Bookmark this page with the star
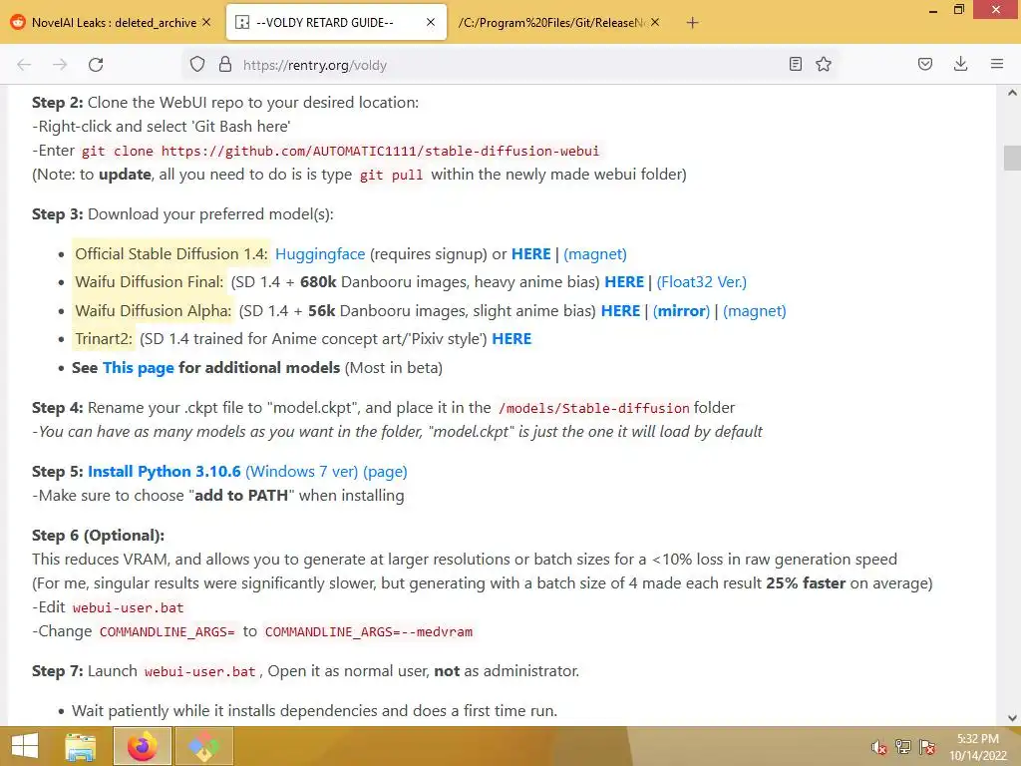Image resolution: width=1021 pixels, height=766 pixels. tap(823, 64)
